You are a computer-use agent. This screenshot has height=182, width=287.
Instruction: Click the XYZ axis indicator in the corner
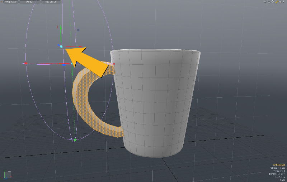tap(7, 174)
